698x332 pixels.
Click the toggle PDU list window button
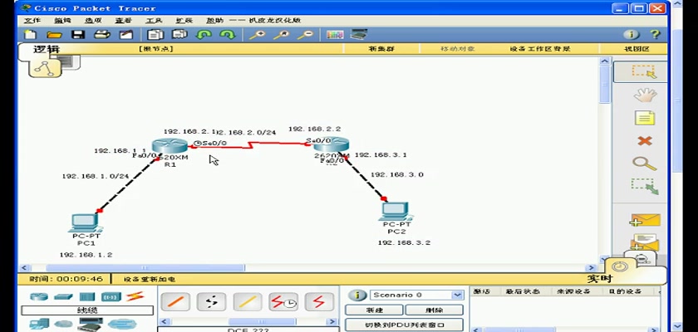[404, 325]
